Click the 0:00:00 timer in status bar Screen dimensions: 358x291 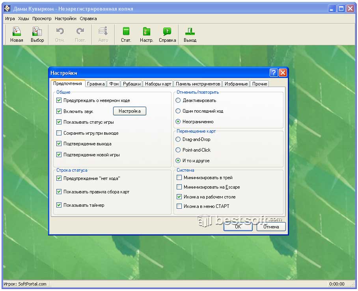click(x=337, y=284)
